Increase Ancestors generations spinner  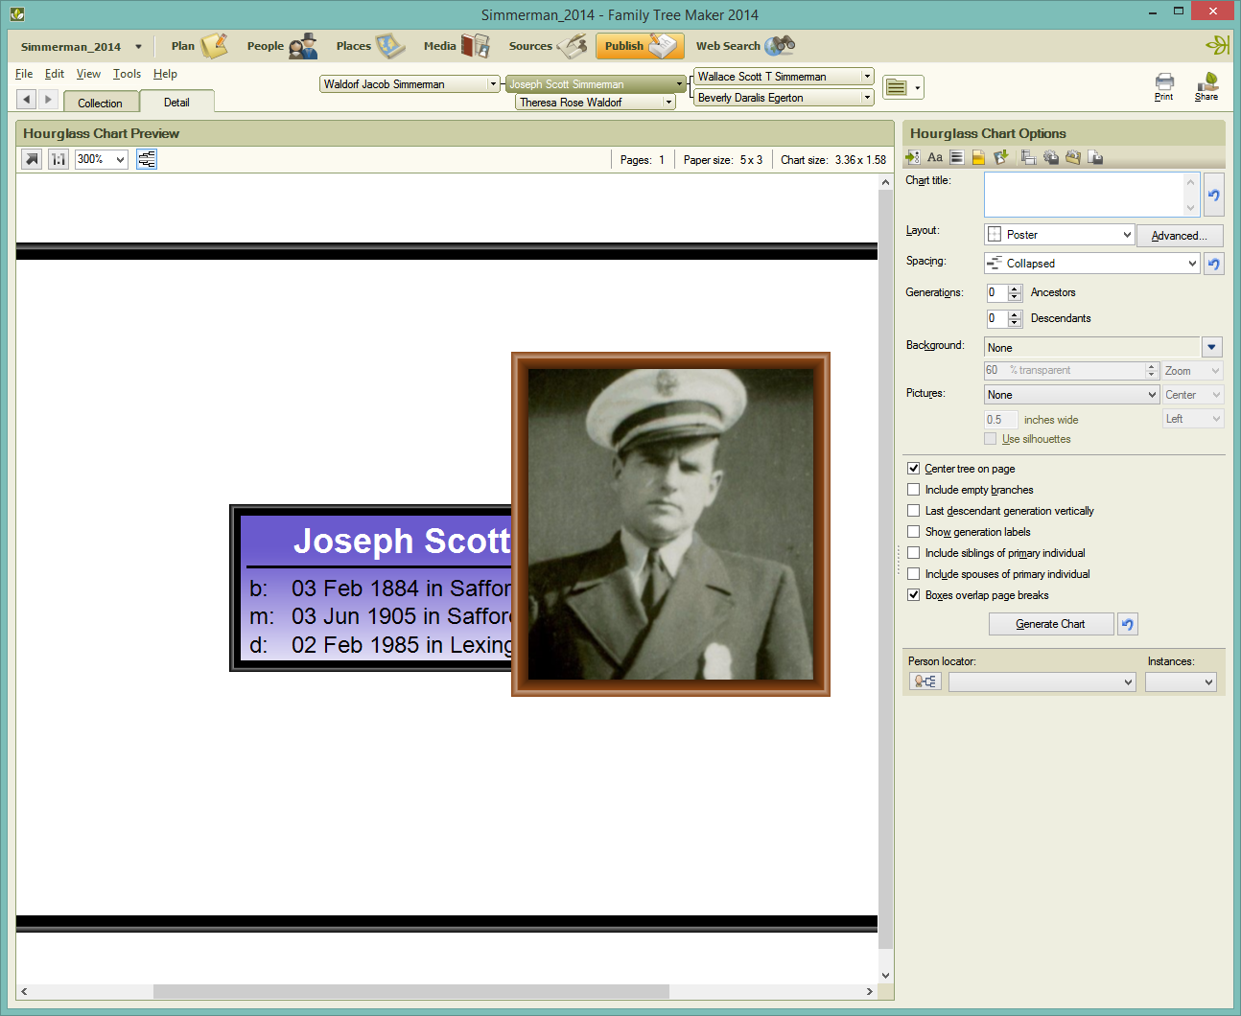(1015, 289)
